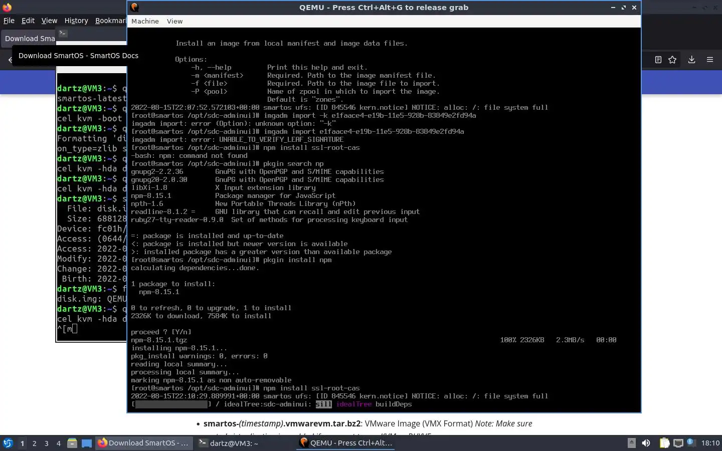Switch to workspace 1
The height and width of the screenshot is (451, 722).
22,443
